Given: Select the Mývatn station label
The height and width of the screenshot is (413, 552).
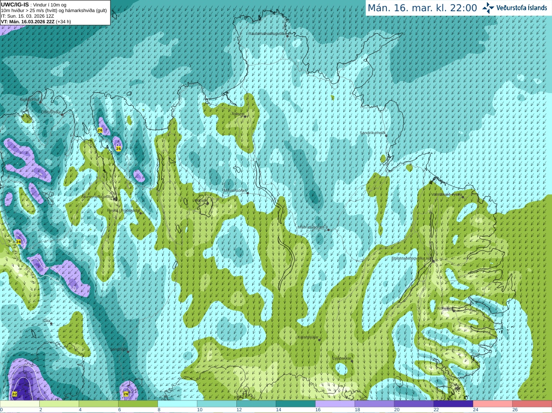Looking at the screenshot, I should pos(201,200).
